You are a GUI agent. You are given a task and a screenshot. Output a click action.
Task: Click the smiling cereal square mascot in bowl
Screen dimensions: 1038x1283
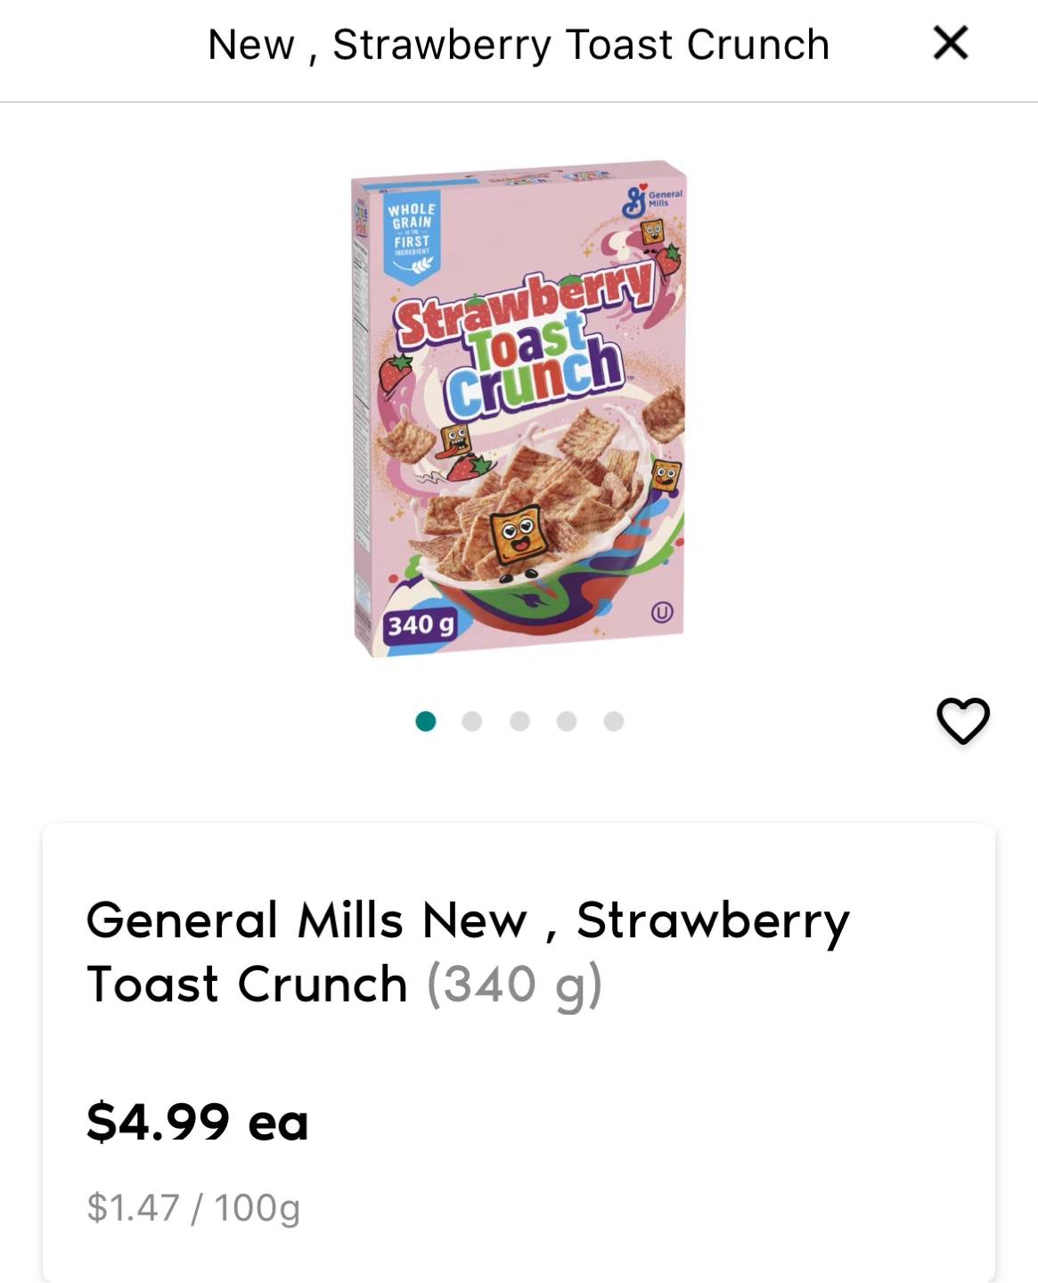click(517, 531)
